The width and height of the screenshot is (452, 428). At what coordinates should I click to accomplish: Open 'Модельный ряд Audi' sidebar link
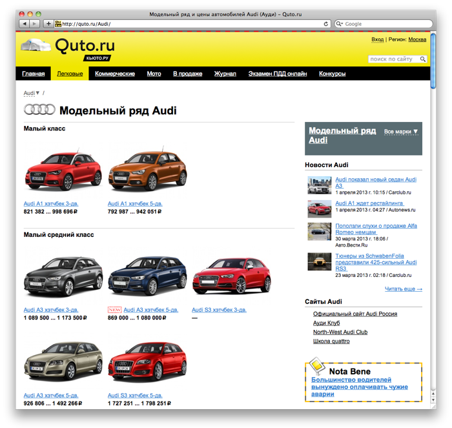coord(342,135)
